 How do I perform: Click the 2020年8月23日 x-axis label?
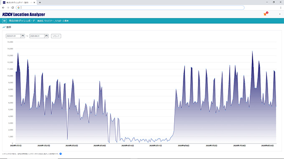pyautogui.click(x=267, y=145)
